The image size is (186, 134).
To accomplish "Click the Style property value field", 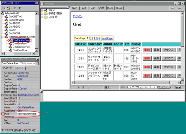I will pos(28,114).
